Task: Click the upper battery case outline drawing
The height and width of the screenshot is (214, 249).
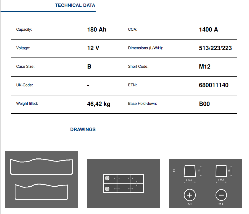Action: (x=41, y=167)
